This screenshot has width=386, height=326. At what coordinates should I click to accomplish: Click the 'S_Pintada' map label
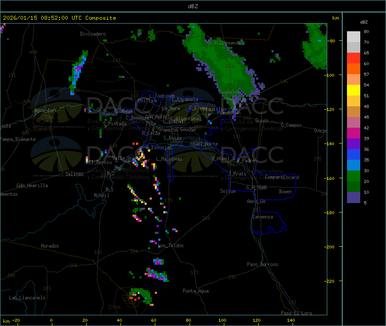(115, 124)
